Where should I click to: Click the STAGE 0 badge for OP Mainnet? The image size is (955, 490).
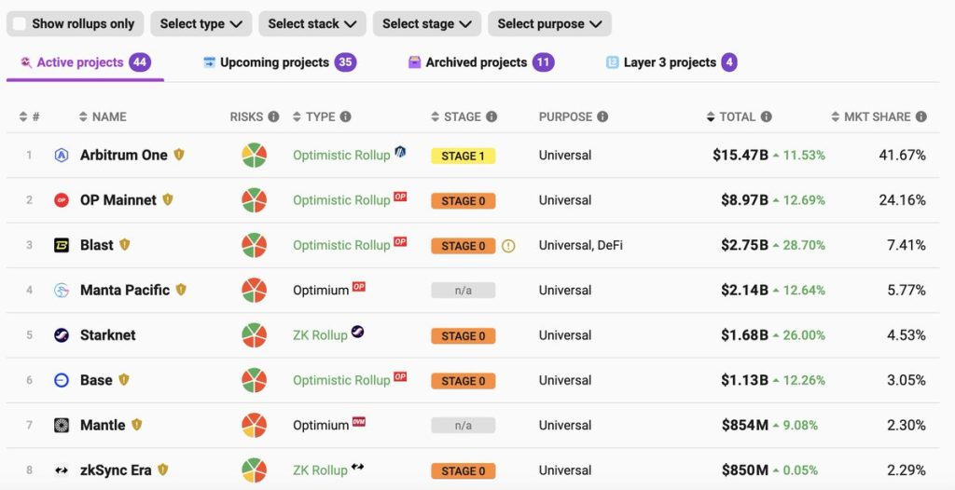(463, 201)
